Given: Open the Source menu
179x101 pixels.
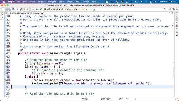Looking at the screenshot, I should pos(32,2).
